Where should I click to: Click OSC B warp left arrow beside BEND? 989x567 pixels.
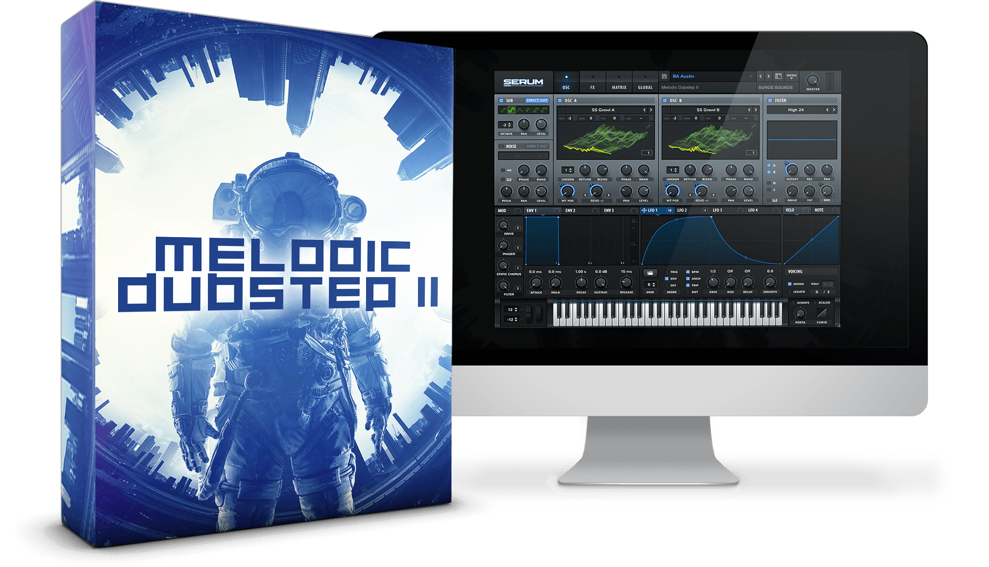pyautogui.click(x=689, y=195)
